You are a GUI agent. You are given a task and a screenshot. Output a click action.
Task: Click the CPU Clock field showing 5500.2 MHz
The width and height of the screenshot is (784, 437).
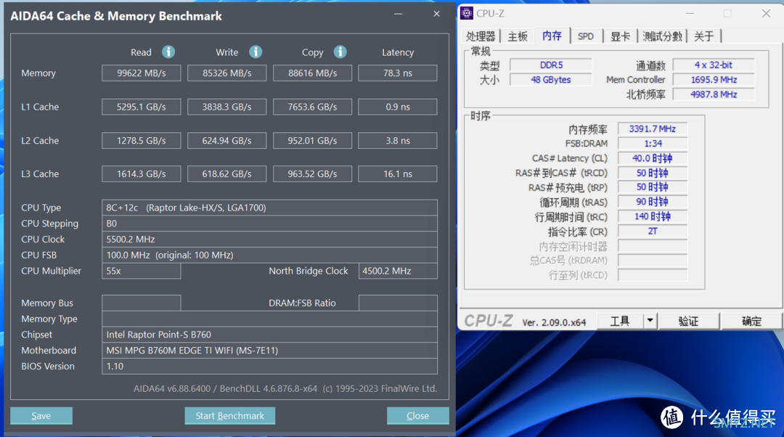(x=269, y=239)
